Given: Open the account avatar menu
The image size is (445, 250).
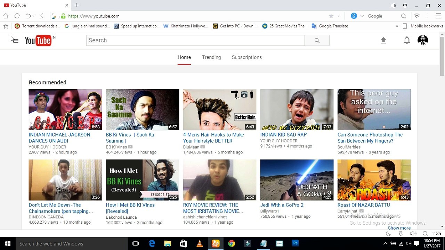Looking at the screenshot, I should (423, 40).
